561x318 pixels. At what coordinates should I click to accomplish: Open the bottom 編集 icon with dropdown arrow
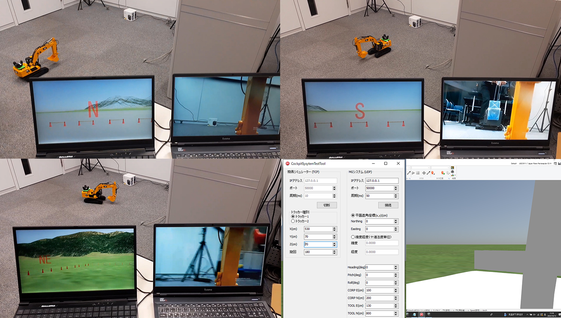(453, 175)
